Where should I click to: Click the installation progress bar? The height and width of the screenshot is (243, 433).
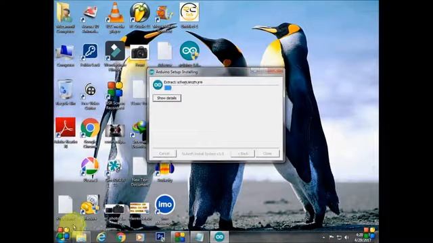pos(221,88)
